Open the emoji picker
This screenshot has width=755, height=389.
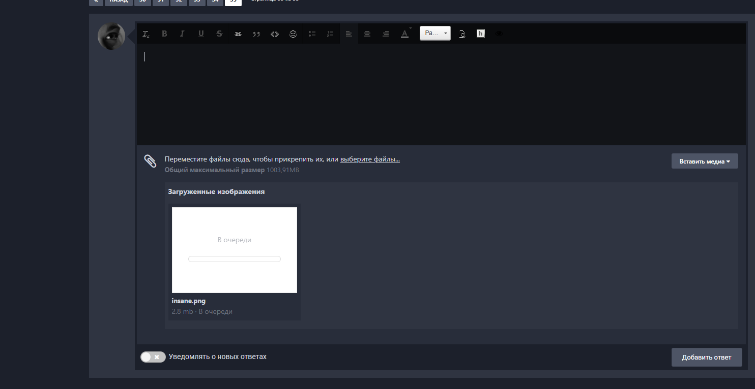point(293,33)
